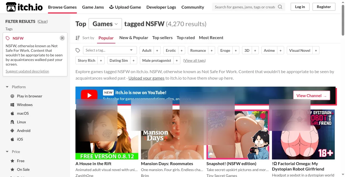Sort by Top sellers
This screenshot has height=177, width=345.
(x=162, y=38)
